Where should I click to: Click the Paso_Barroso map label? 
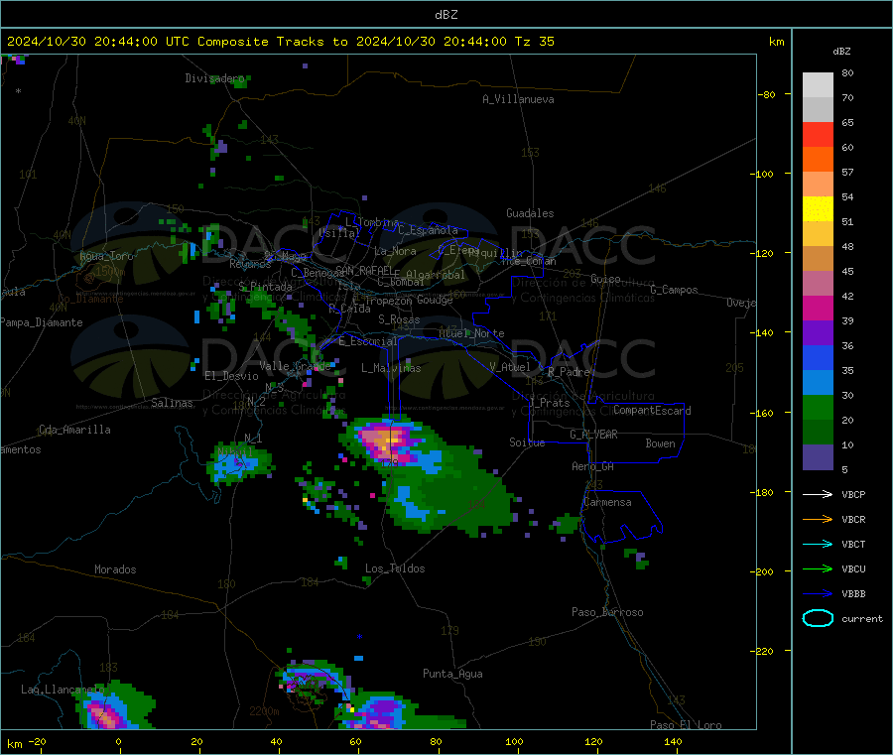tap(607, 612)
